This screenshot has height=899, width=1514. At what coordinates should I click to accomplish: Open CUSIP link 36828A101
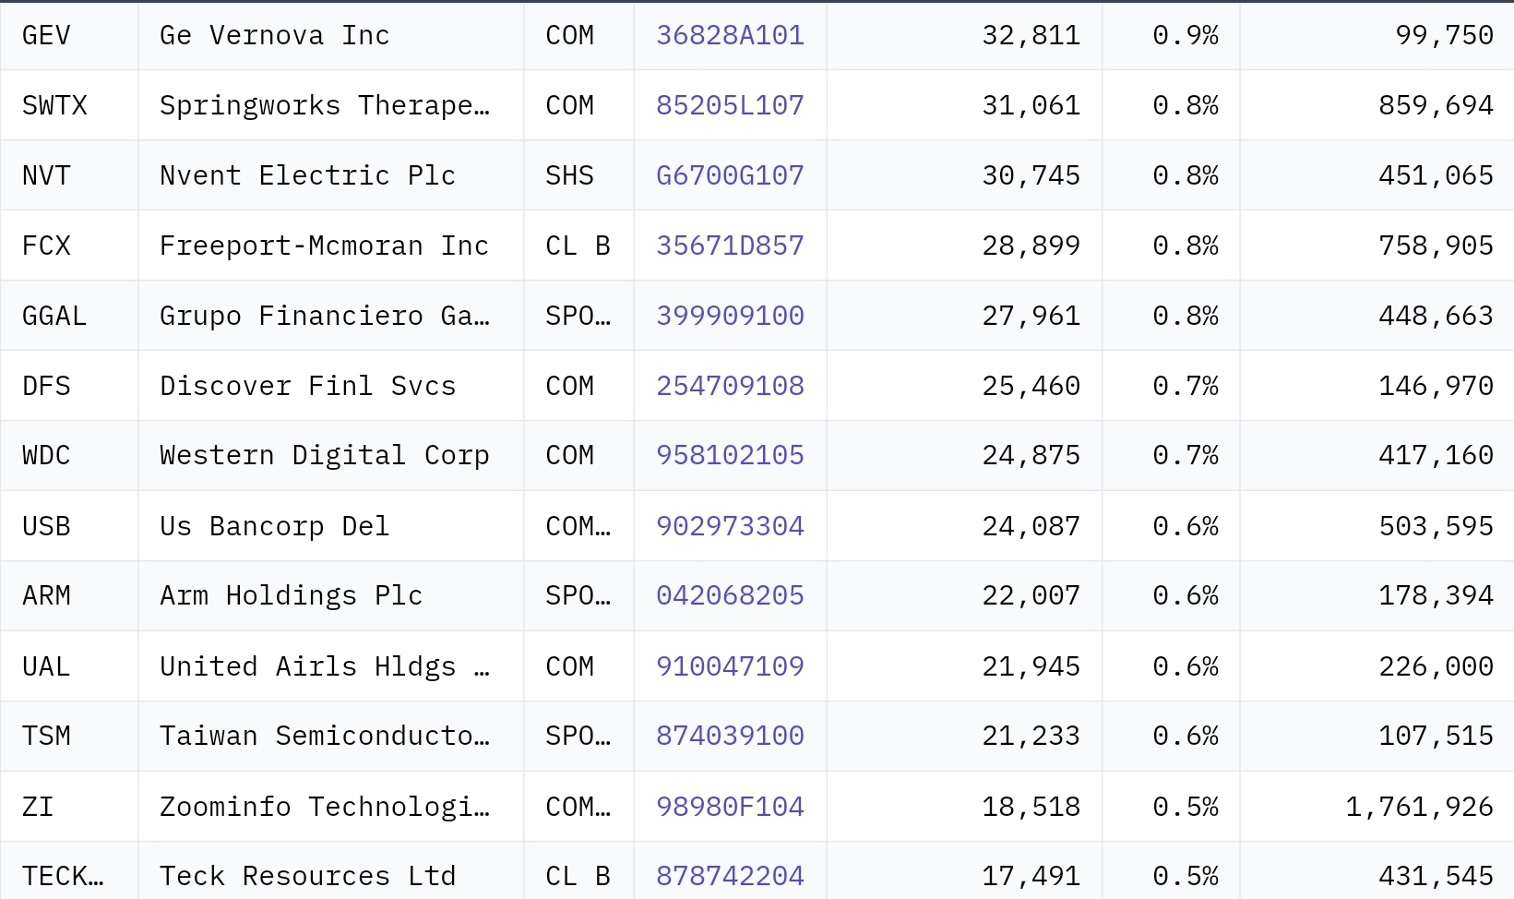click(x=730, y=35)
